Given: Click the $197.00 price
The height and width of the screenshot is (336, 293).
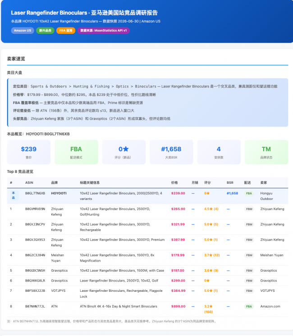Looking at the screenshot, I should pos(178,271).
